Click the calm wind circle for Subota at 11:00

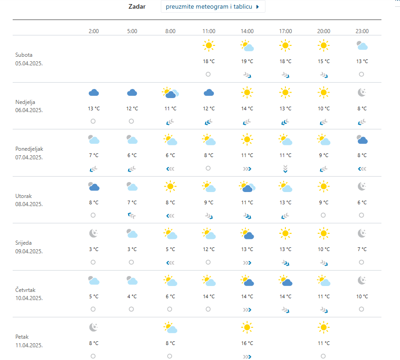pyautogui.click(x=208, y=74)
